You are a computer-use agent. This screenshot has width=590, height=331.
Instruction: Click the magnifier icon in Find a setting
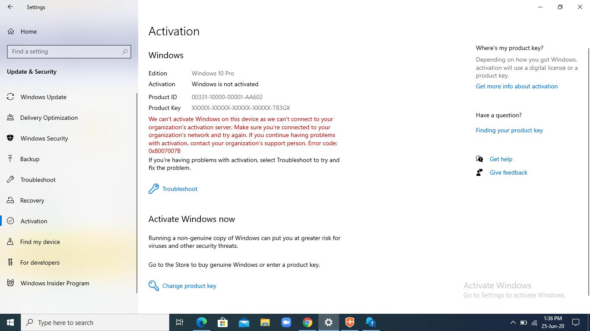[x=125, y=51]
